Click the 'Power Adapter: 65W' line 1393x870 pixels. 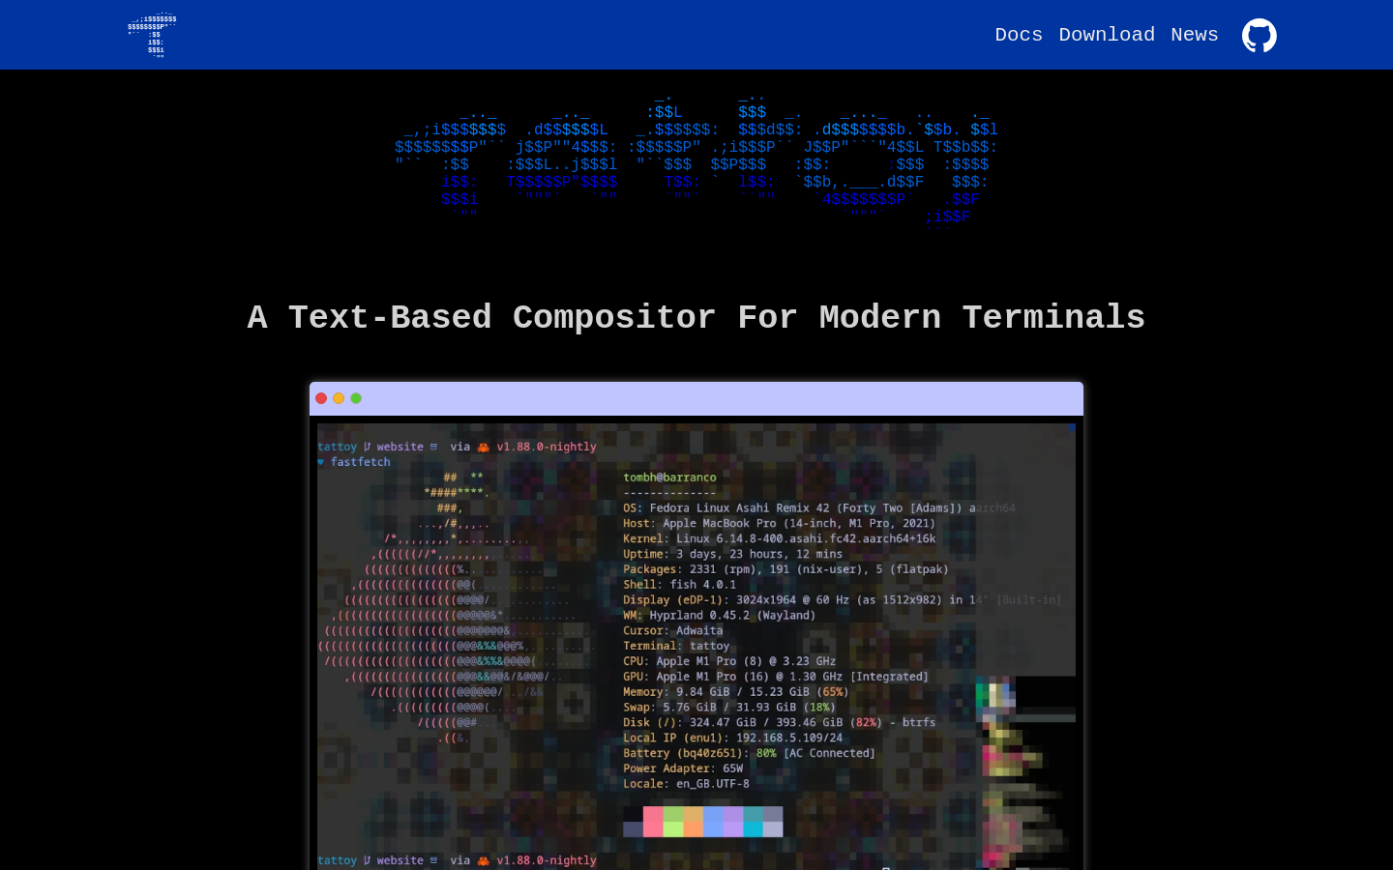pyautogui.click(x=683, y=768)
